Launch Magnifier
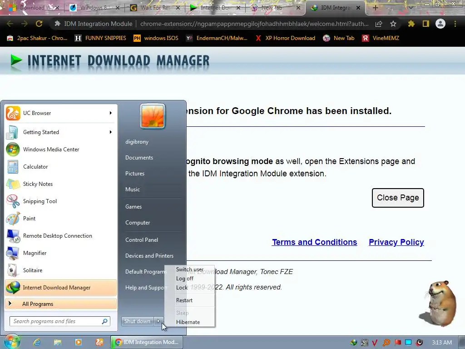Image resolution: width=465 pixels, height=349 pixels. [60, 253]
